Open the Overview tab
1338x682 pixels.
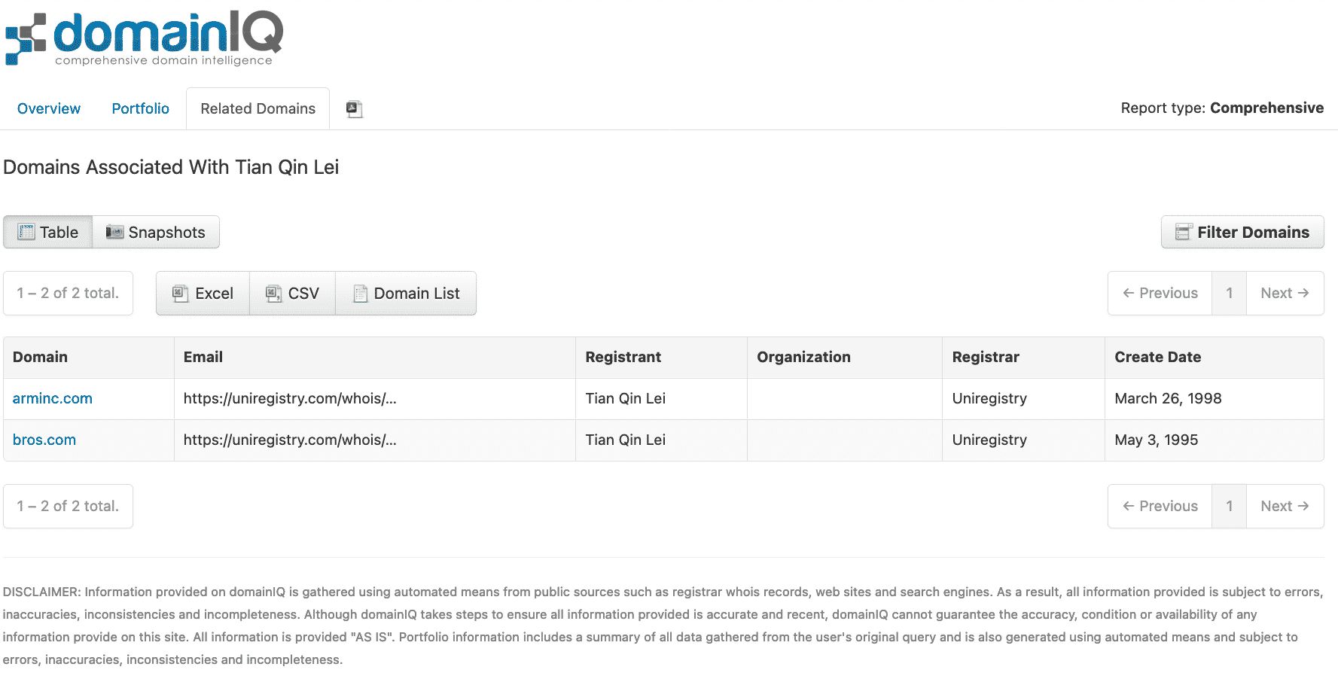49,108
